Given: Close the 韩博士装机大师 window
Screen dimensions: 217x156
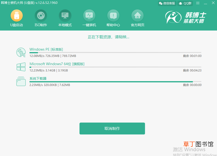Looking at the screenshot, I should [x=213, y=3].
